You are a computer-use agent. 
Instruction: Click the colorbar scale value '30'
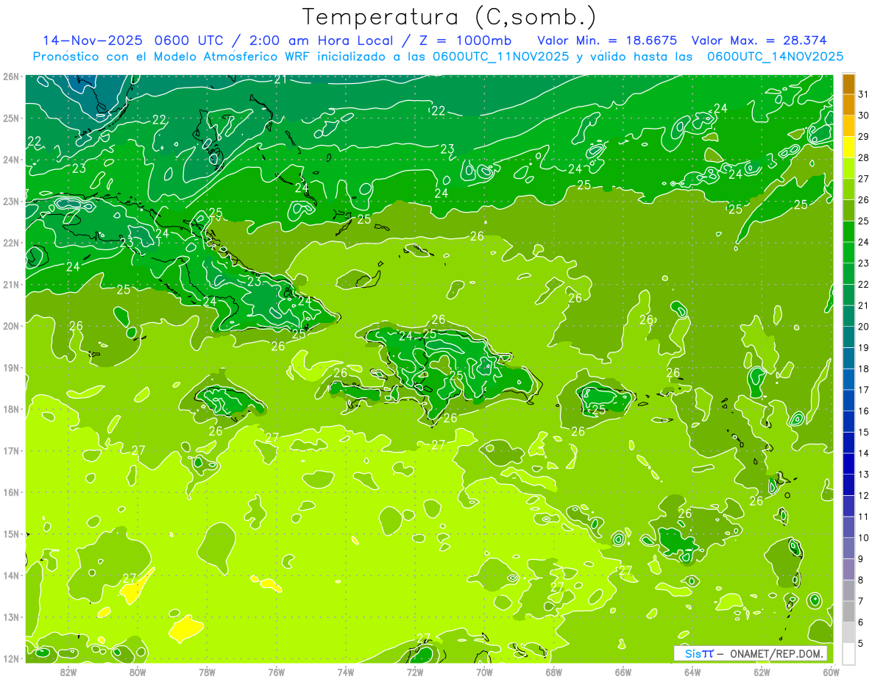(864, 116)
